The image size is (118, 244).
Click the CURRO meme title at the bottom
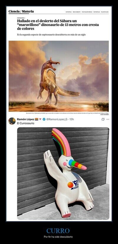(58, 231)
